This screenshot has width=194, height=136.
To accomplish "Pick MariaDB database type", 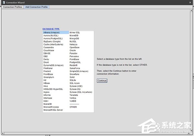I will pos(48,104).
